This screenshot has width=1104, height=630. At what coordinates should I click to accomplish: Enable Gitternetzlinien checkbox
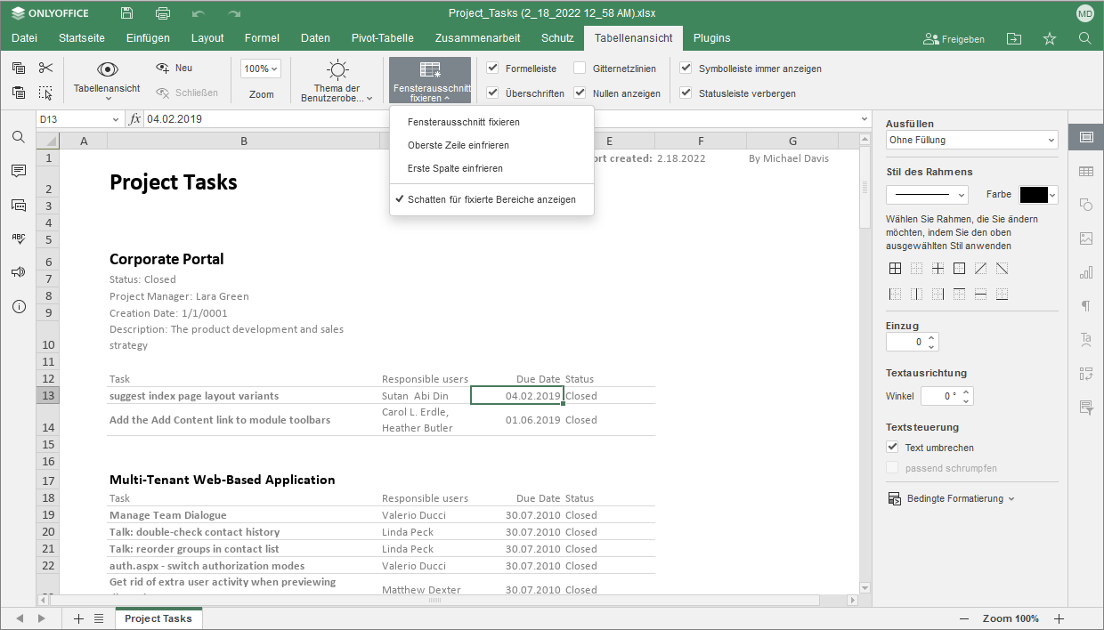click(580, 68)
